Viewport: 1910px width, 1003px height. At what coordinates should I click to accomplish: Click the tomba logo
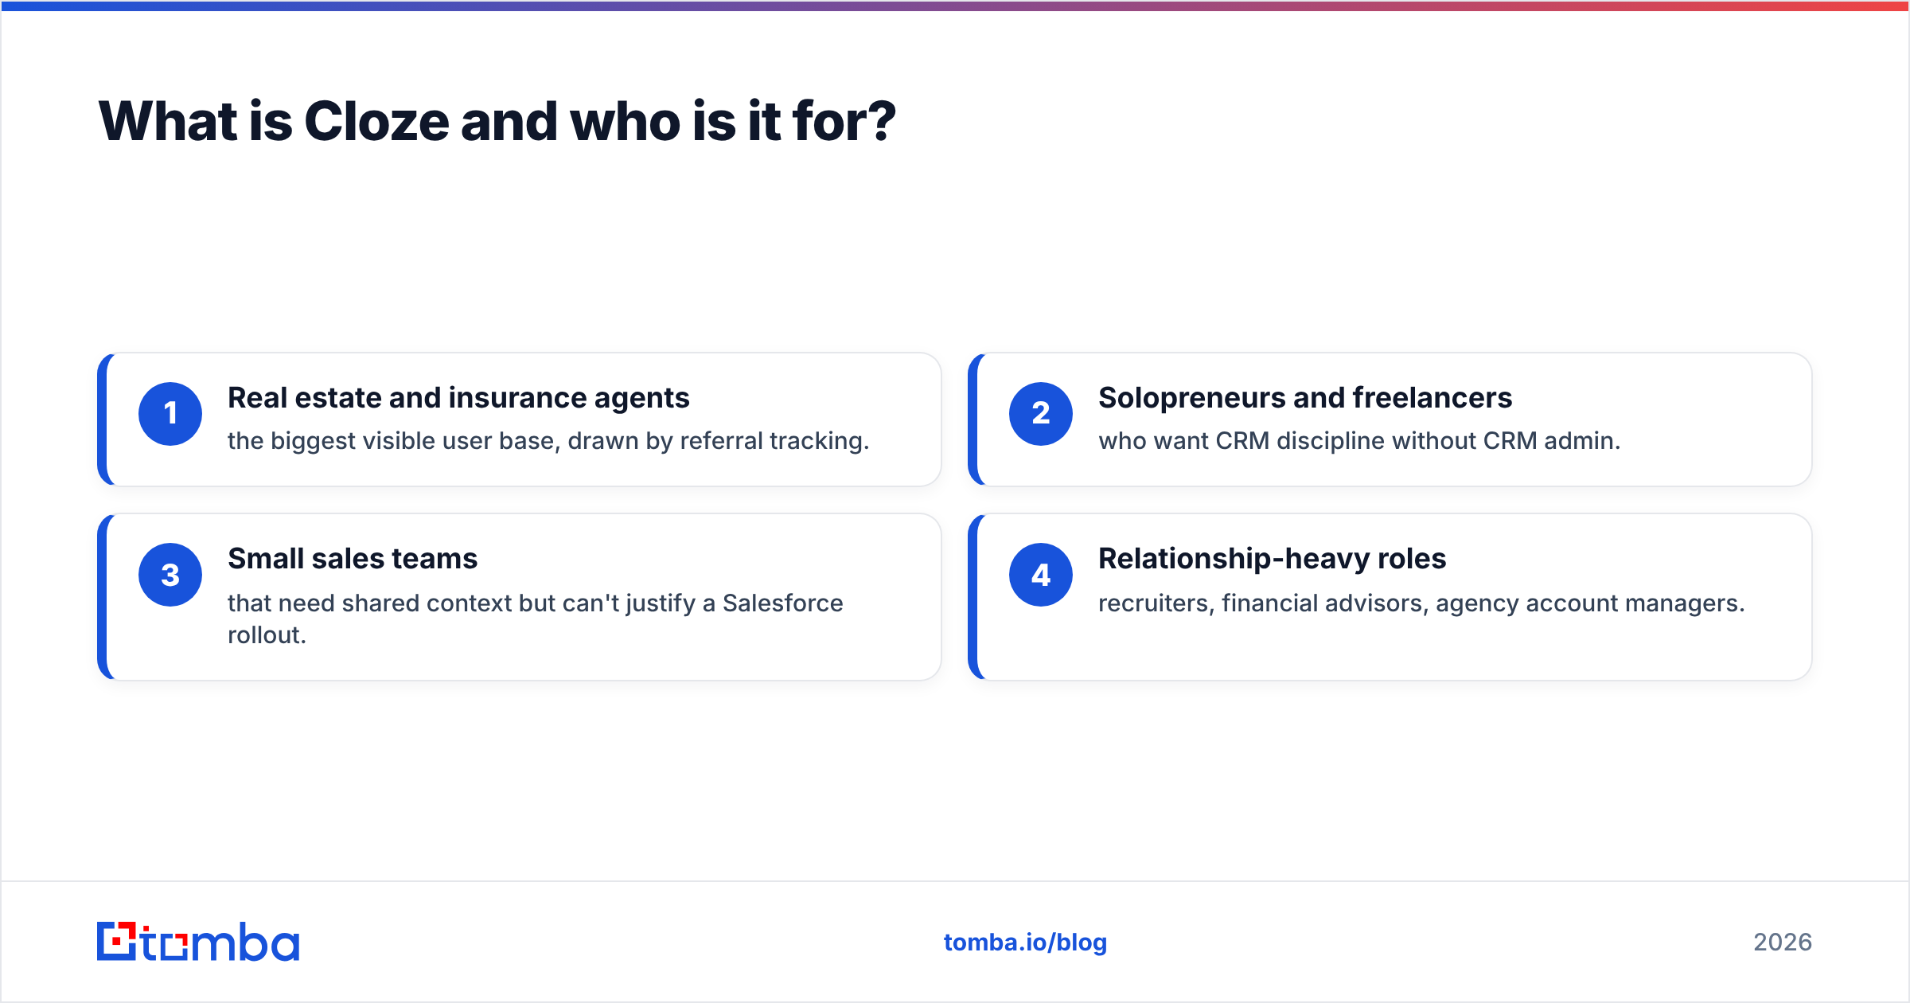(198, 942)
